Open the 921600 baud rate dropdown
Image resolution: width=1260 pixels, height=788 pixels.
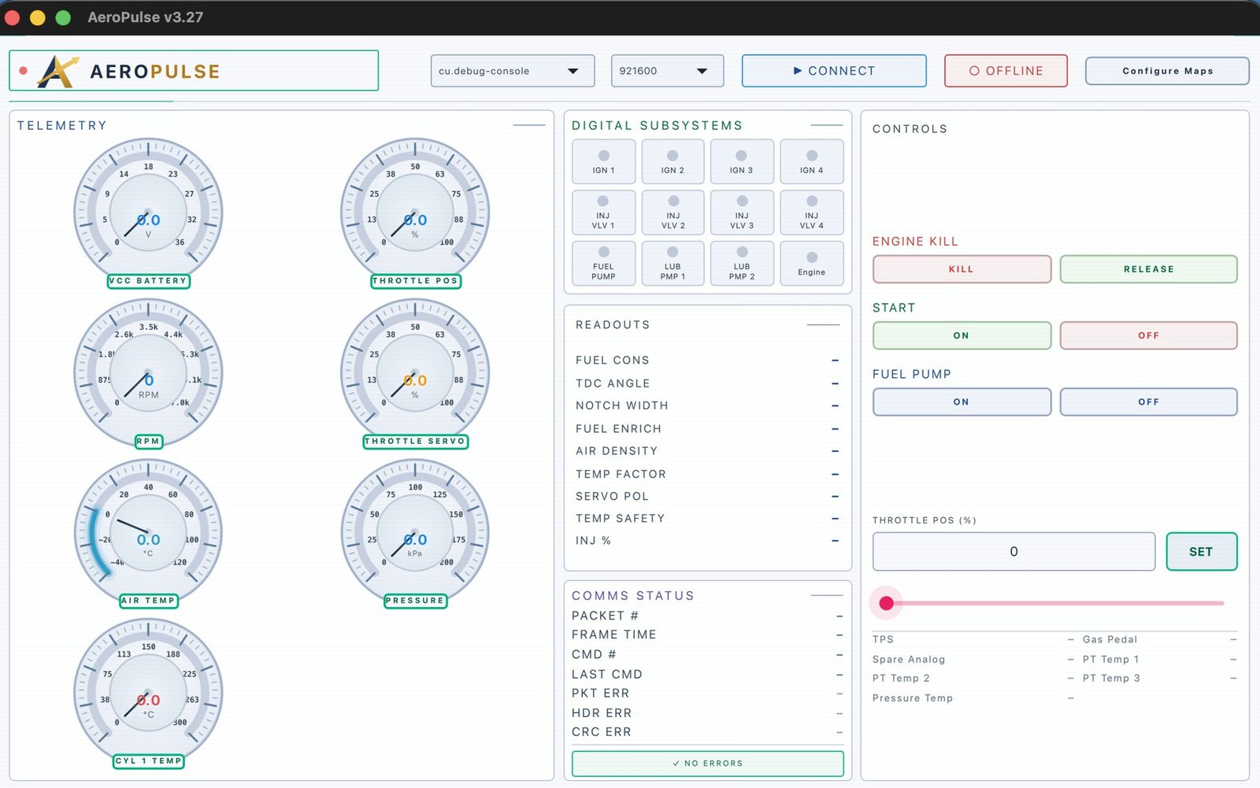tap(667, 71)
